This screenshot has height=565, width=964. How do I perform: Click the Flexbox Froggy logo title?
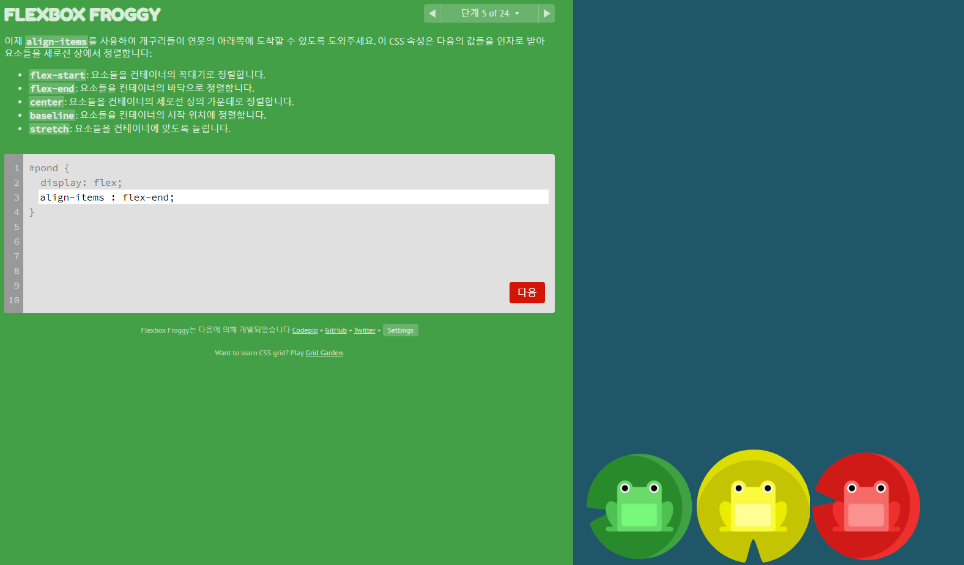pos(83,15)
